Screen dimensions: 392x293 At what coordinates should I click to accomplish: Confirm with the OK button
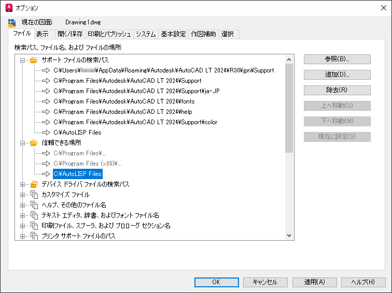tap(217, 282)
